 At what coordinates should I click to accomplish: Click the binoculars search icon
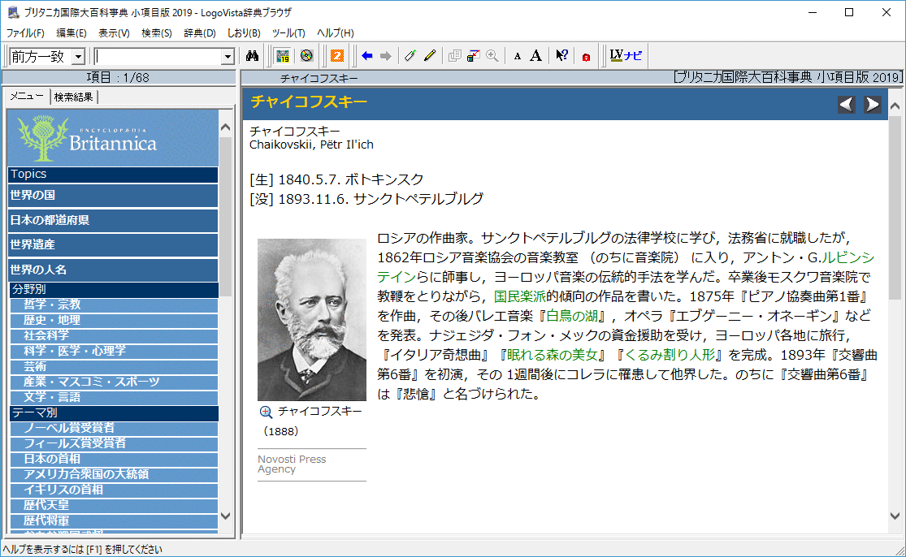click(x=252, y=56)
